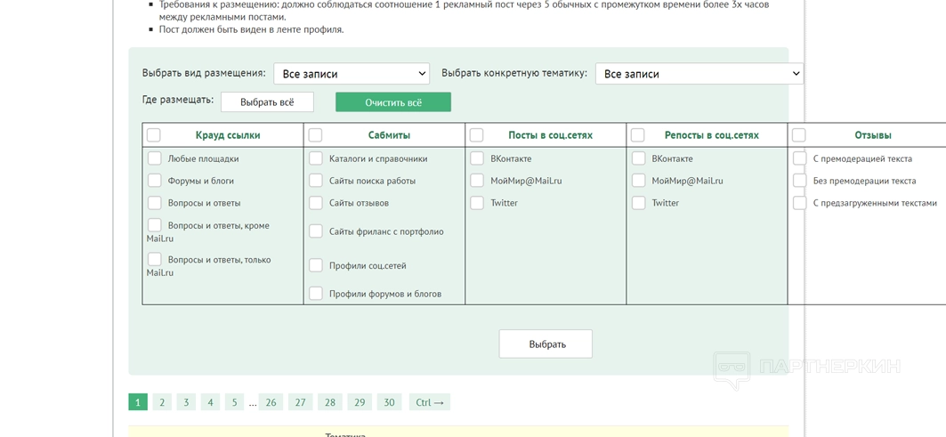Image resolution: width=946 pixels, height=437 pixels.
Task: Go to page 5
Action: pos(234,402)
